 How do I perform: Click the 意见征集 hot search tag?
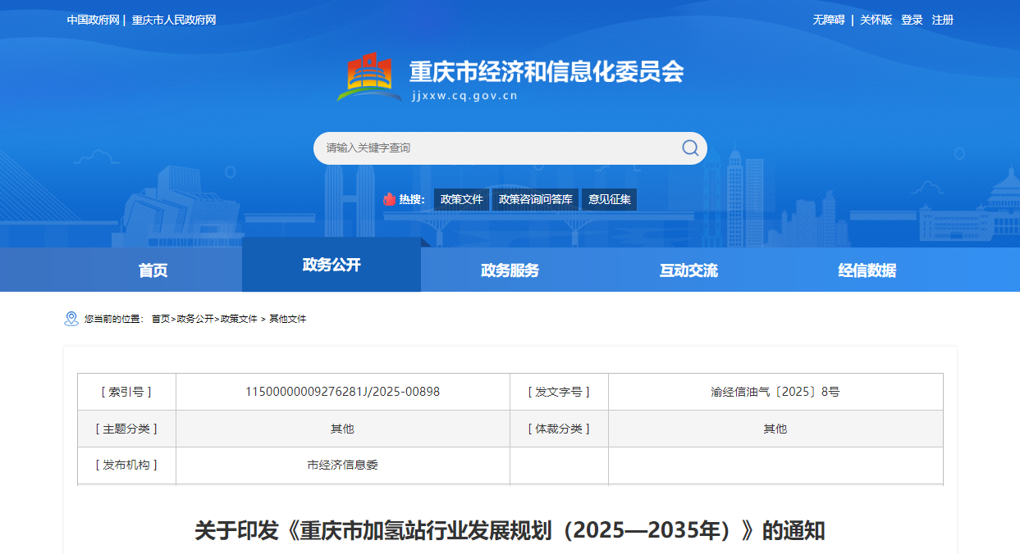point(609,199)
